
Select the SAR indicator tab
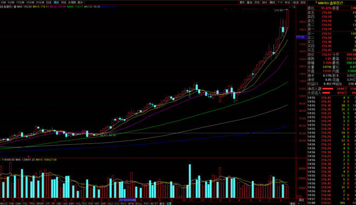(x=103, y=203)
